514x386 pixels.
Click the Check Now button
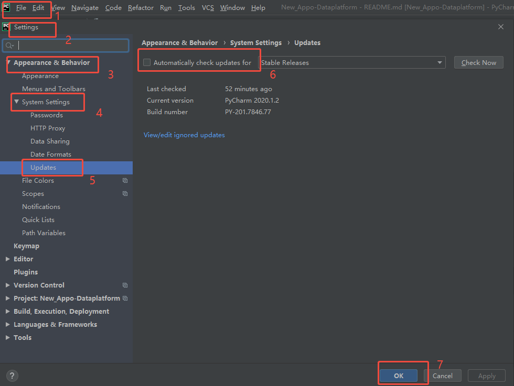[x=478, y=62]
